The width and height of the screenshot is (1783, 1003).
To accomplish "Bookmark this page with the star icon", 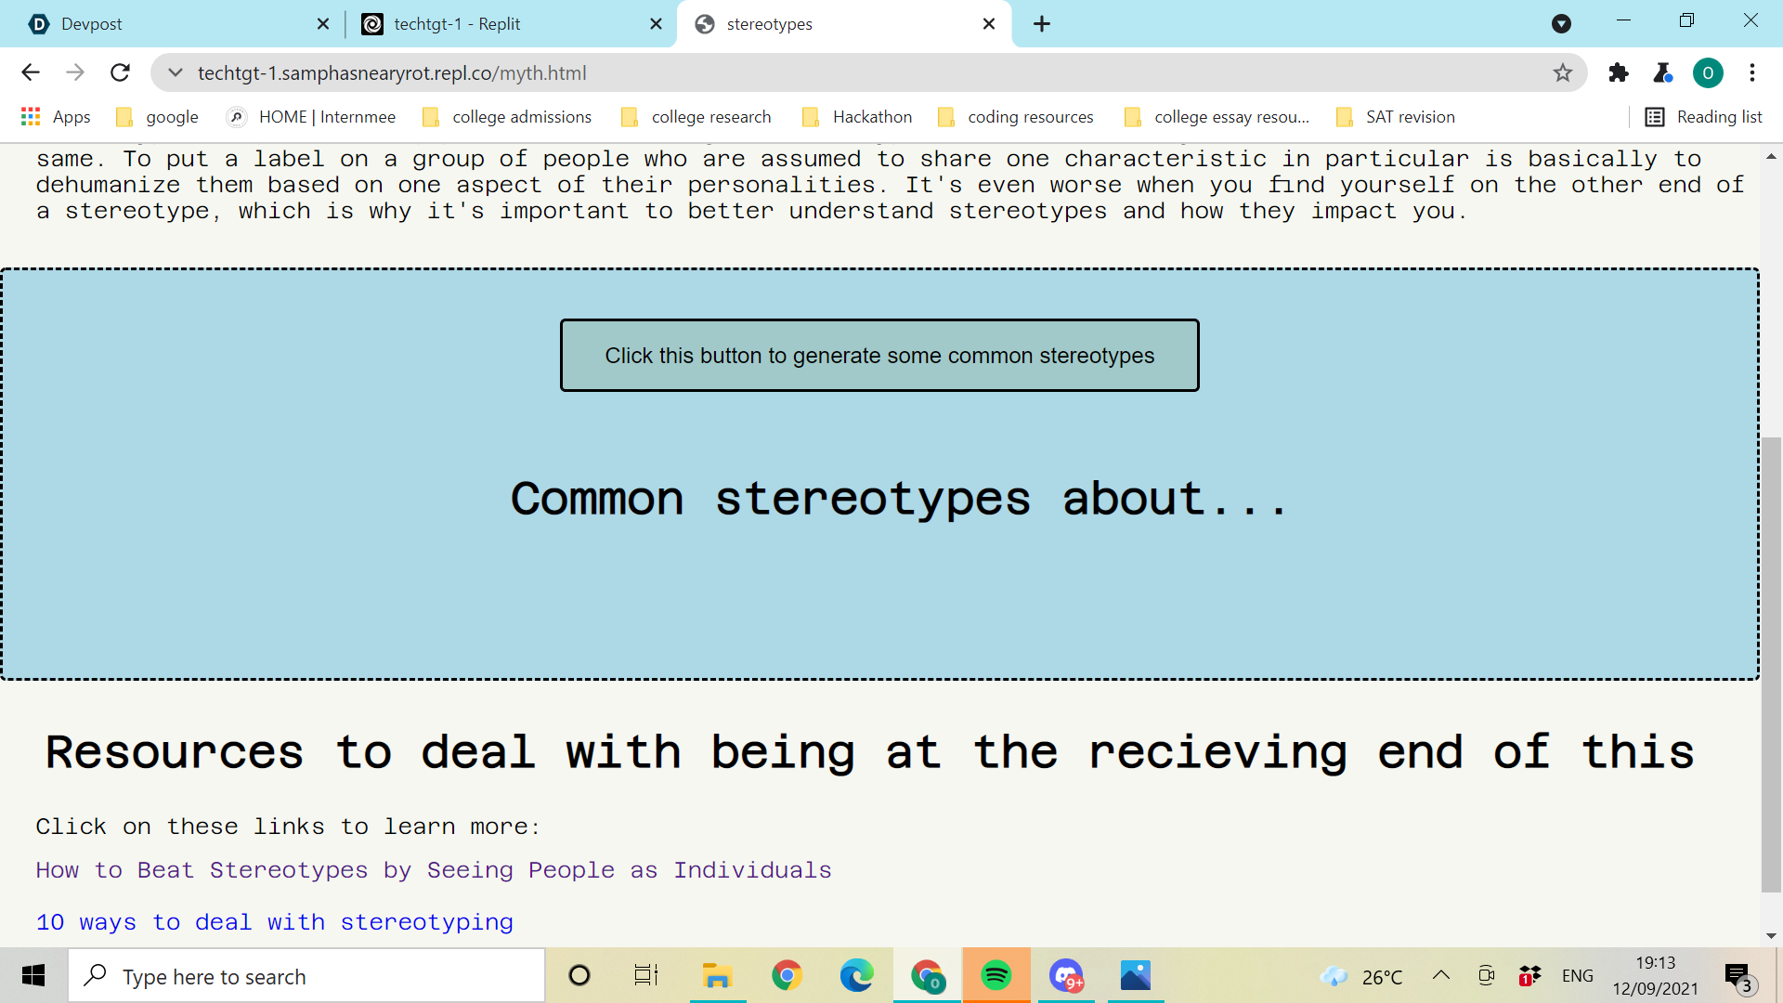I will pyautogui.click(x=1563, y=72).
